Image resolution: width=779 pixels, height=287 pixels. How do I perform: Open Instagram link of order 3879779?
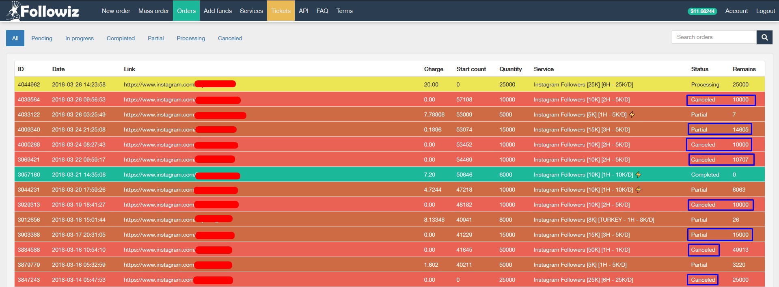point(178,265)
